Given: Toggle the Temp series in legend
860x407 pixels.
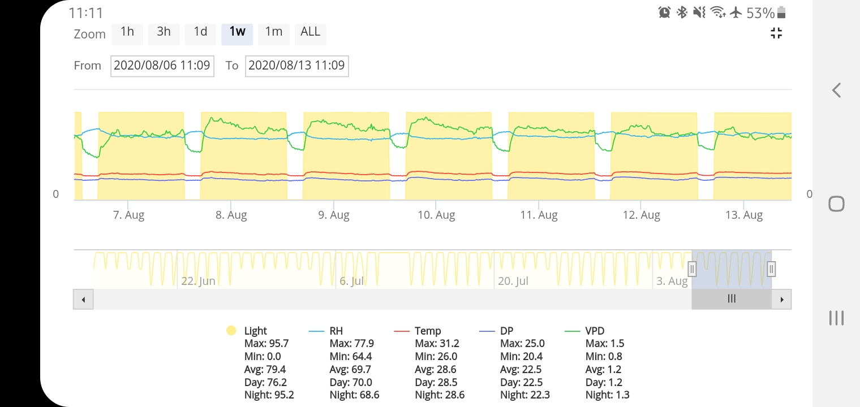Looking at the screenshot, I should pyautogui.click(x=417, y=331).
